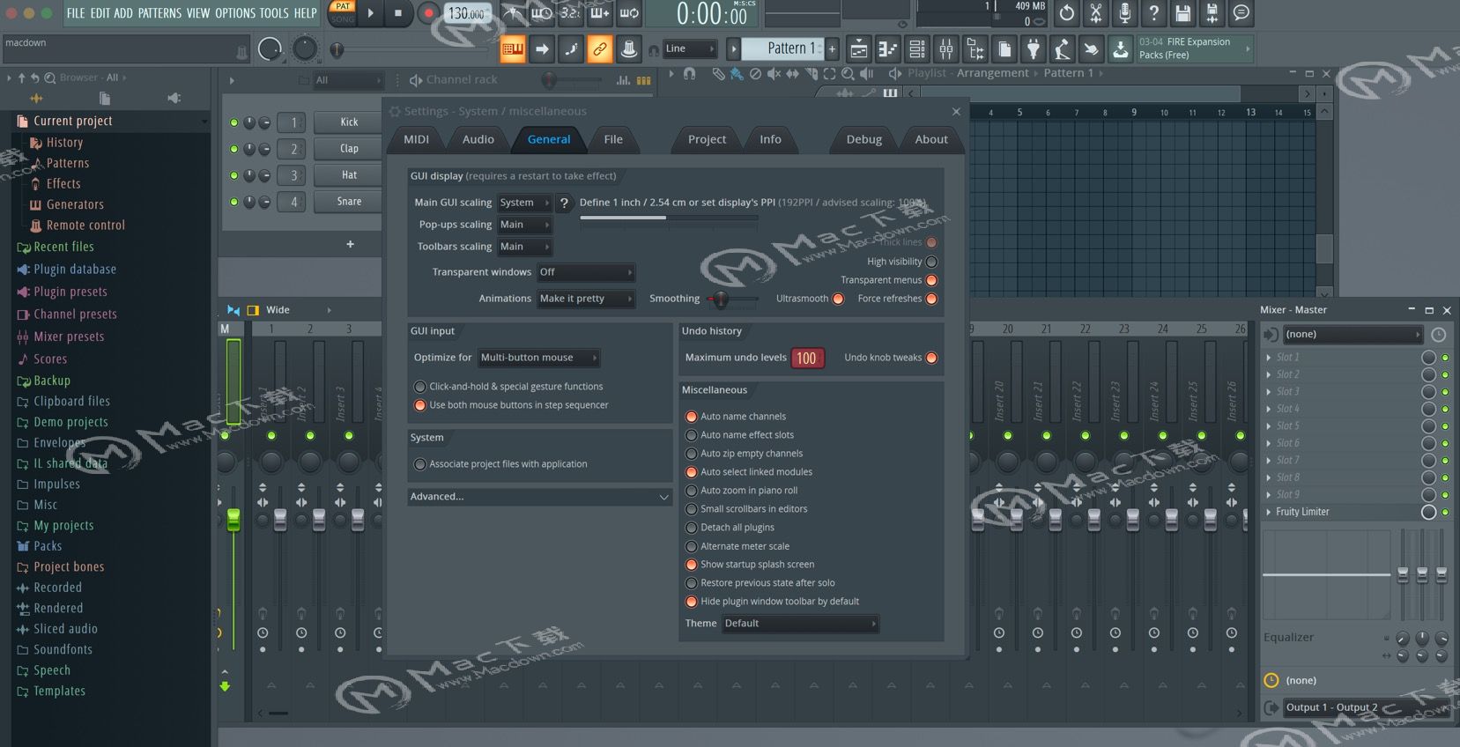Open the Line snap dropdown in toolbar
1460x747 pixels.
tap(689, 49)
